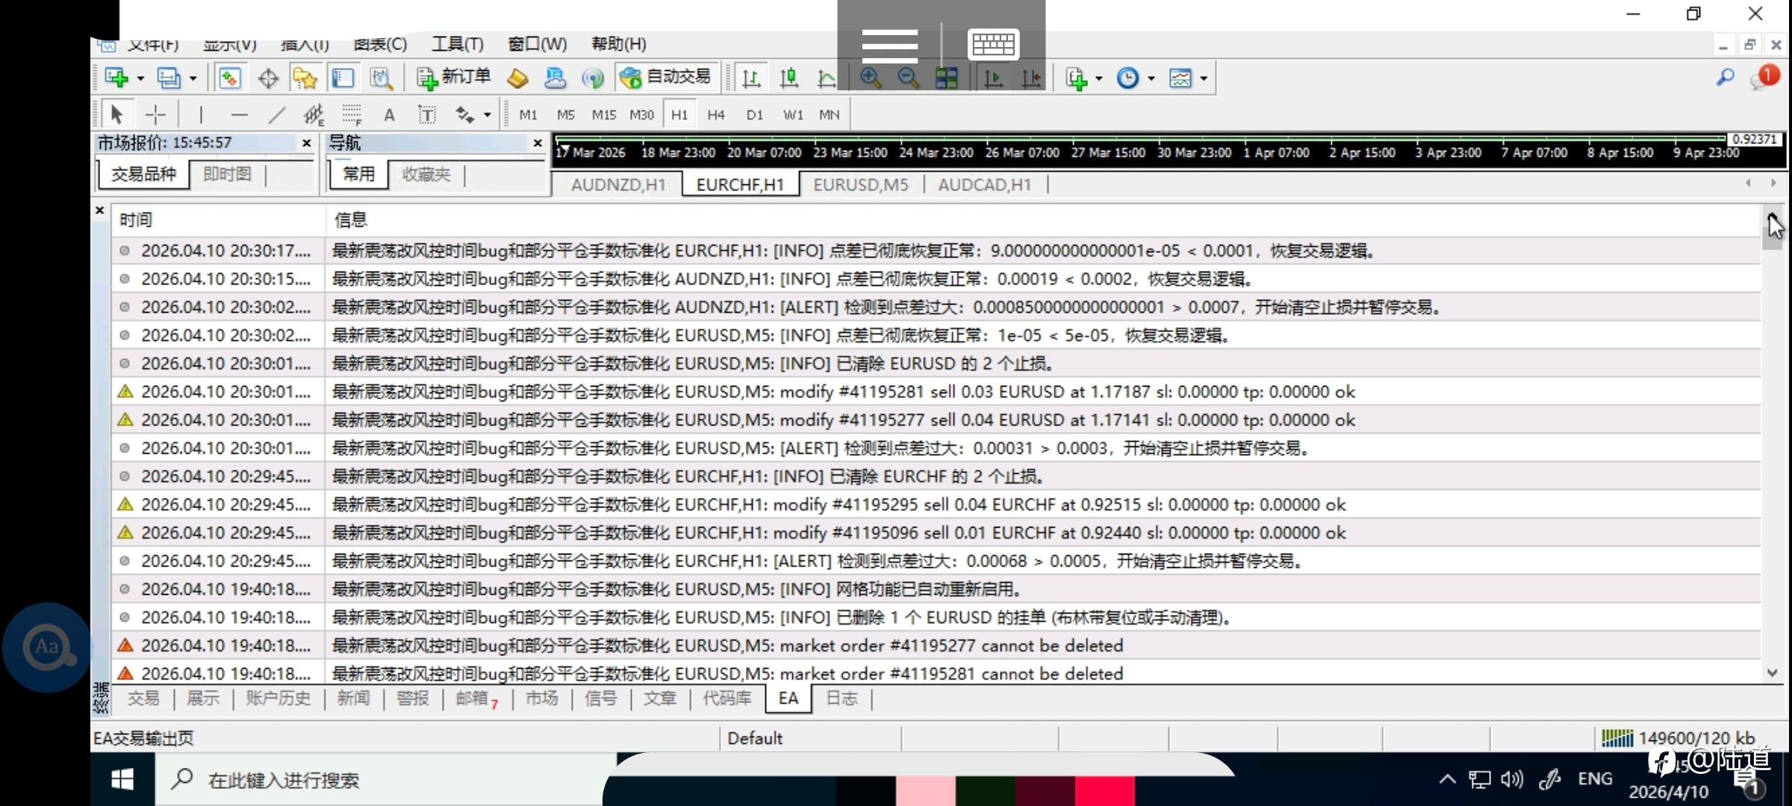Image resolution: width=1792 pixels, height=806 pixels.
Task: Click the Windows taskbar search box
Action: coord(284,781)
